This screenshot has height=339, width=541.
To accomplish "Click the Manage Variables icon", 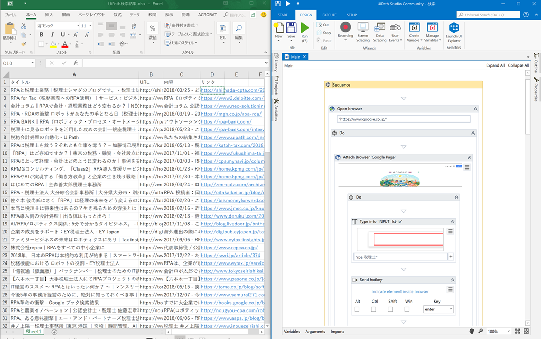I will point(432,27).
